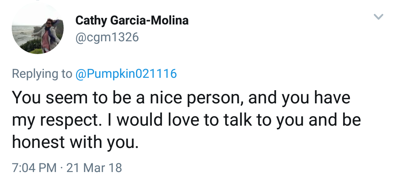This screenshot has width=395, height=187.
Task: Open the @Pumpkin021116 mention link
Action: point(126,74)
